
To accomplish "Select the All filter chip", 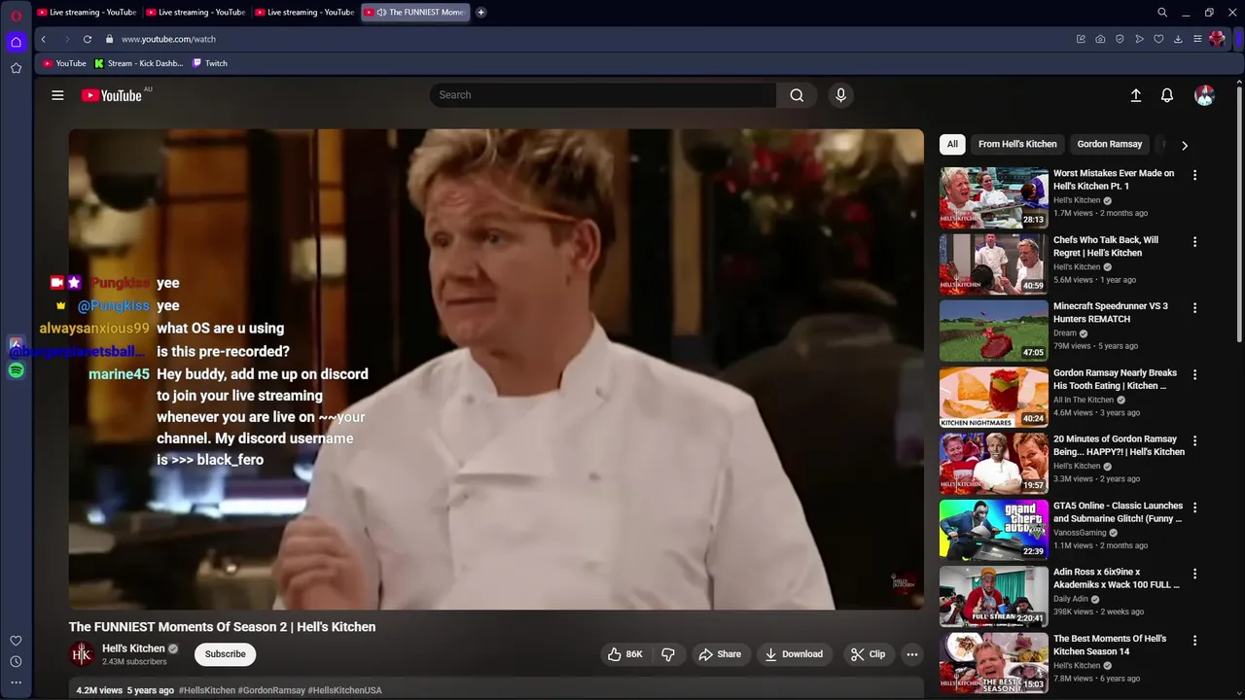I will coord(952,144).
